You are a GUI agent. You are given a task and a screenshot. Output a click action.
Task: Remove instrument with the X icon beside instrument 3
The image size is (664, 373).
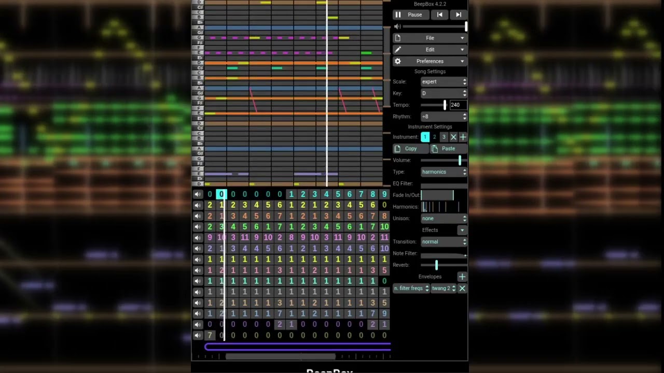453,137
